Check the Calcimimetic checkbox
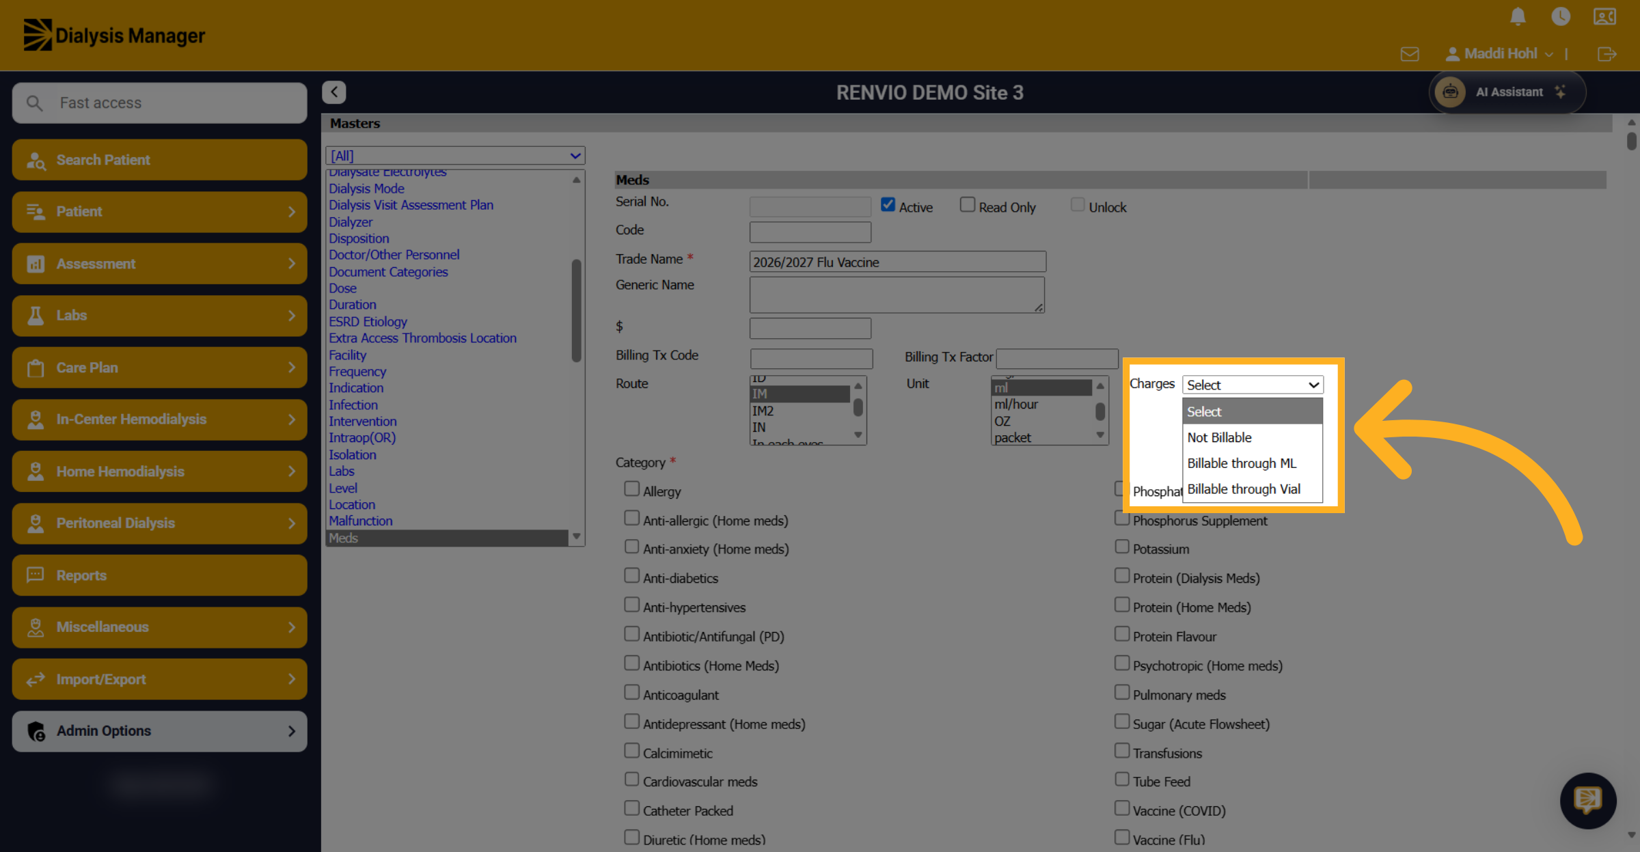1640x852 pixels. point(631,751)
